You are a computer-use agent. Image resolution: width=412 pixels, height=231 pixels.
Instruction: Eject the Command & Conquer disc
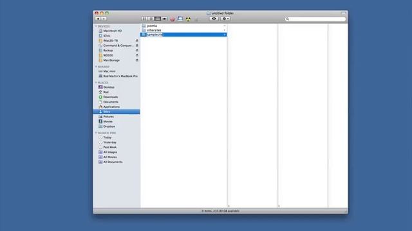(137, 46)
